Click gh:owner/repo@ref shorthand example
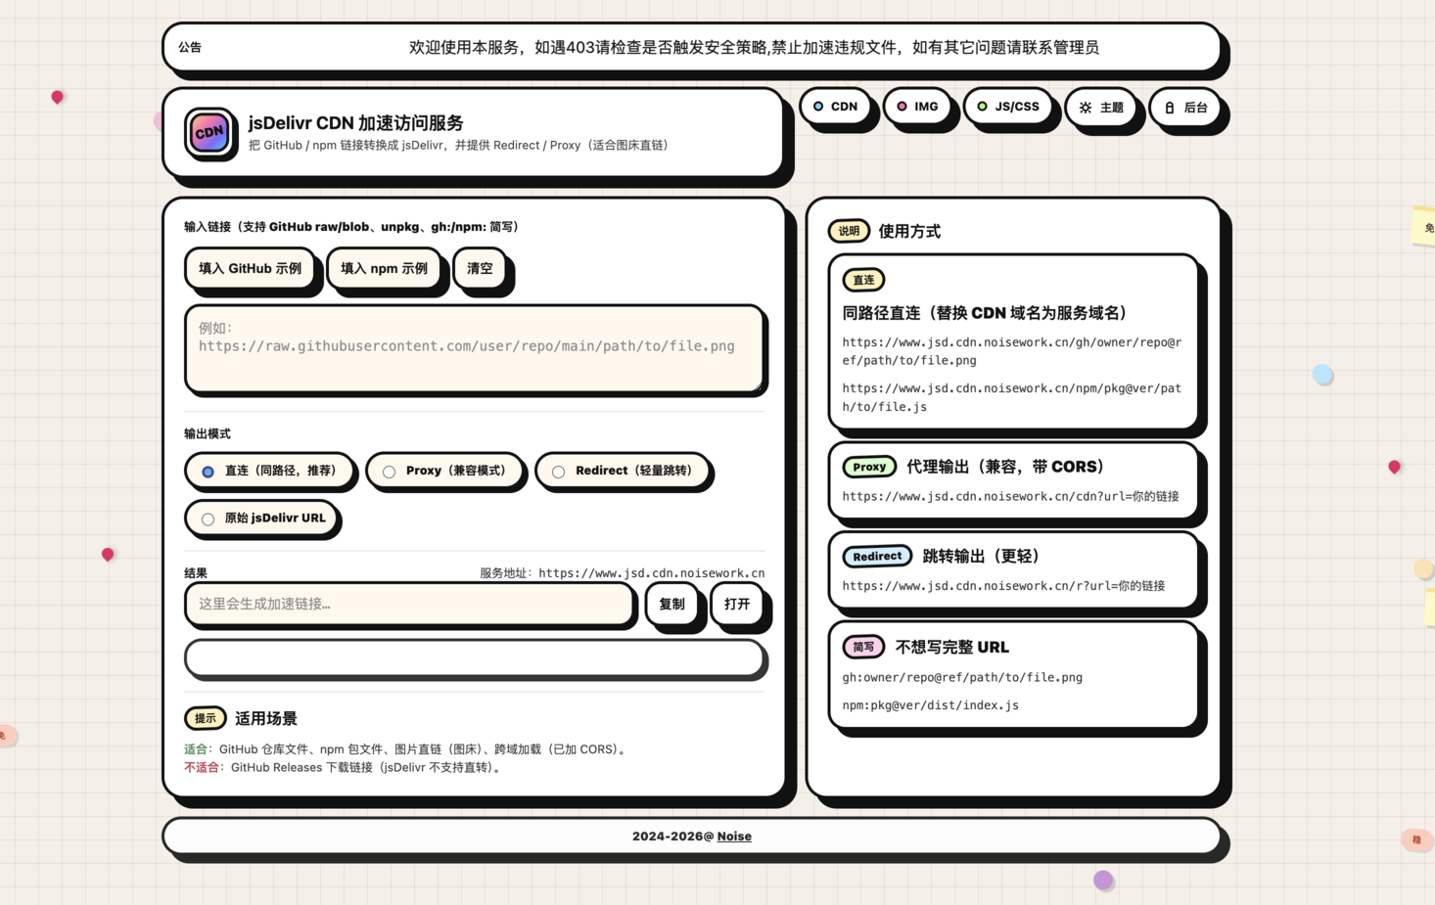Viewport: 1435px width, 905px height. (962, 677)
